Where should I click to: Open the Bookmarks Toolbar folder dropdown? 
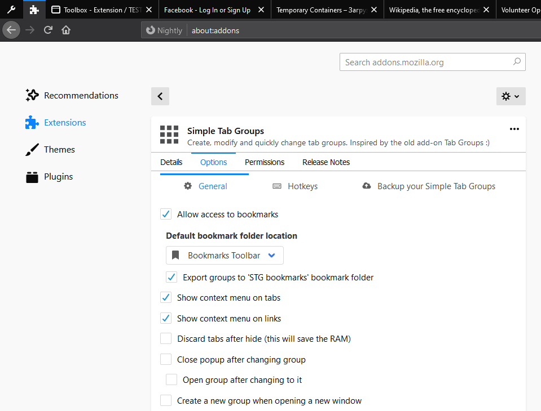click(x=225, y=256)
